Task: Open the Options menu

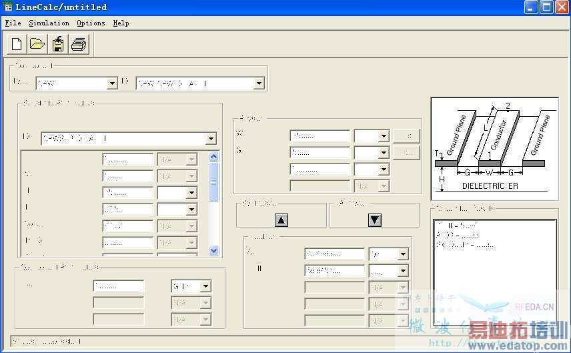Action: click(x=91, y=23)
